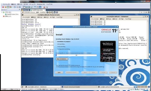The width and height of the screenshot is (151, 91).
Task: Click the yellow Suspend VM toolbar icon
Action: tap(6, 7)
